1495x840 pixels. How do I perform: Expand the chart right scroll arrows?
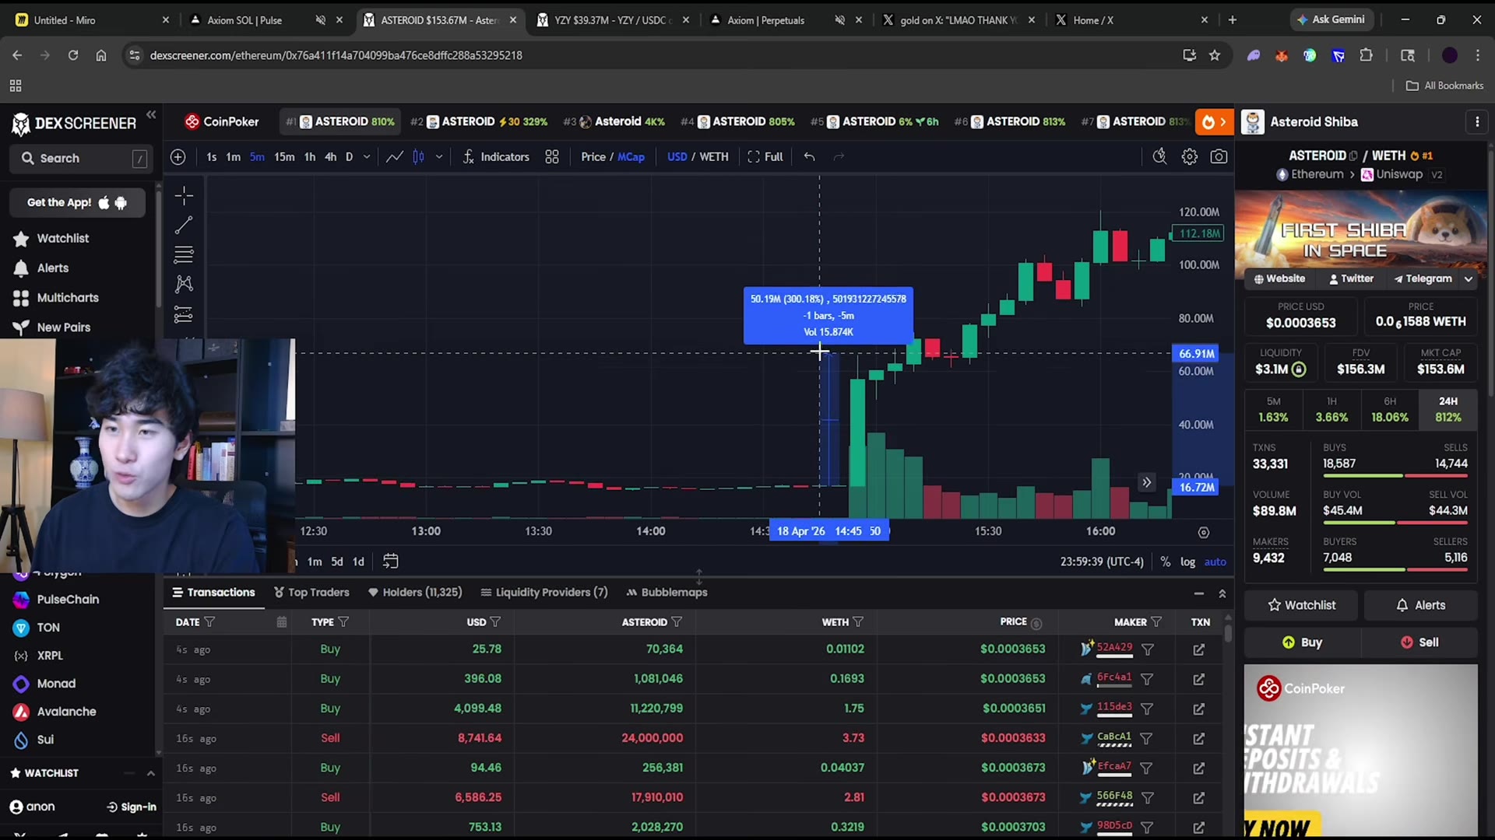tap(1147, 482)
